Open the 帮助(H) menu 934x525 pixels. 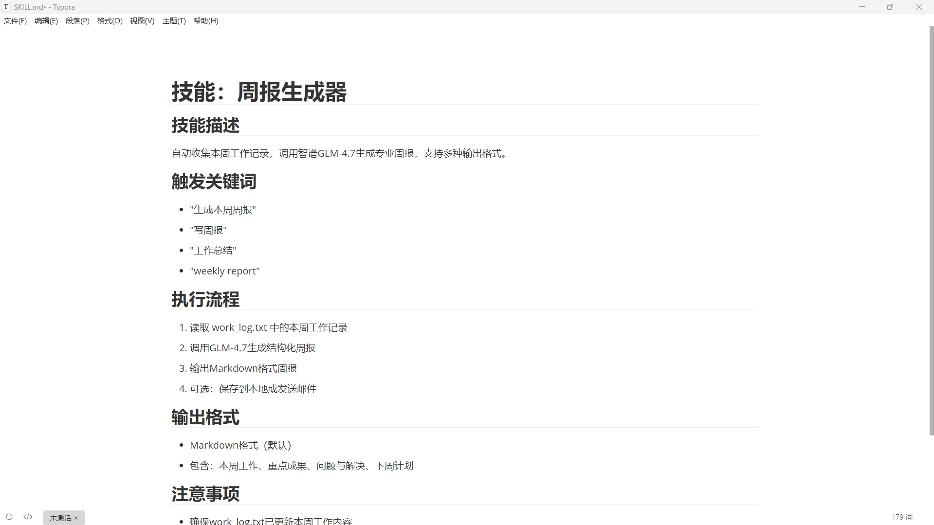click(206, 21)
